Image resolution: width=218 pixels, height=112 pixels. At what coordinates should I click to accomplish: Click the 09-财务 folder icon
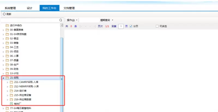point(7,69)
